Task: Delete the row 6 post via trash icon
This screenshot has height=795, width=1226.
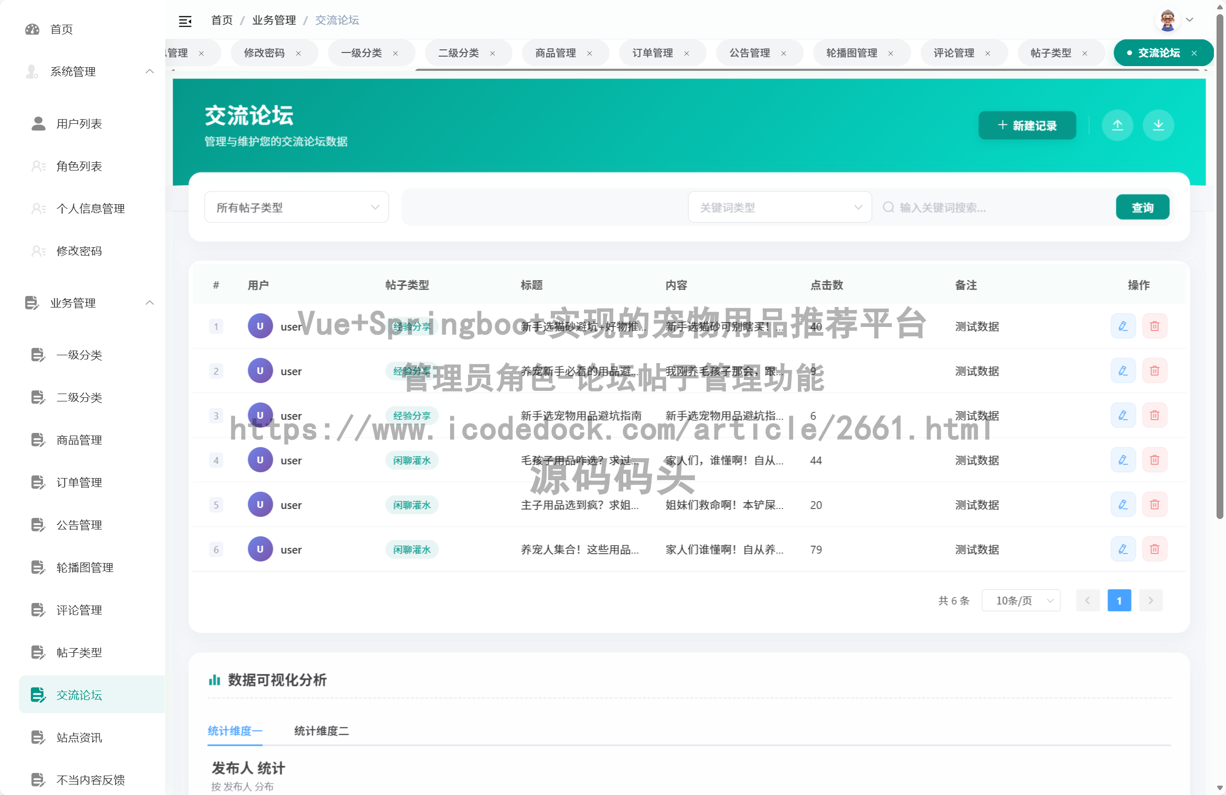Action: click(x=1155, y=549)
